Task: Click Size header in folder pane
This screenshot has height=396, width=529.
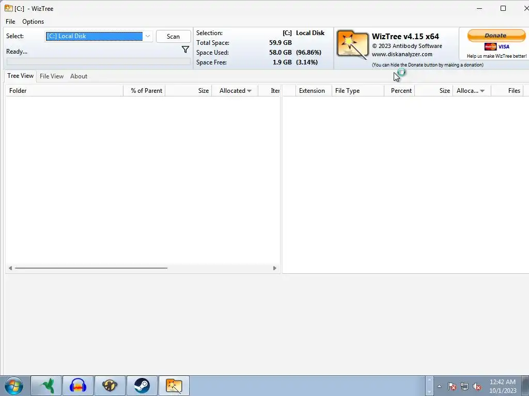Action: pos(189,91)
